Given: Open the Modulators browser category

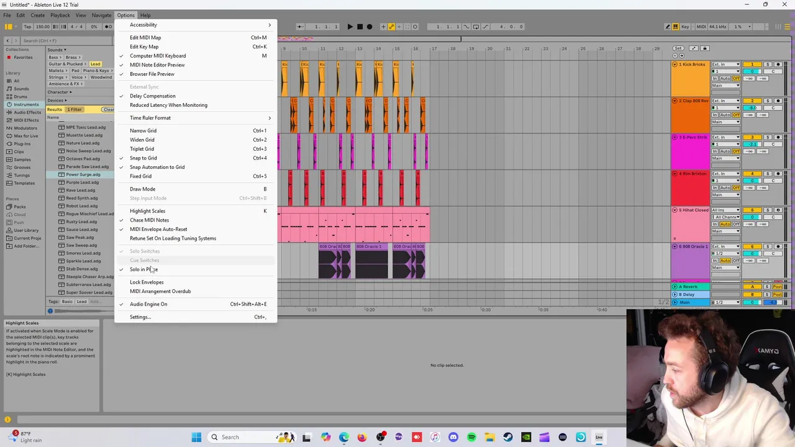Looking at the screenshot, I should coord(25,128).
